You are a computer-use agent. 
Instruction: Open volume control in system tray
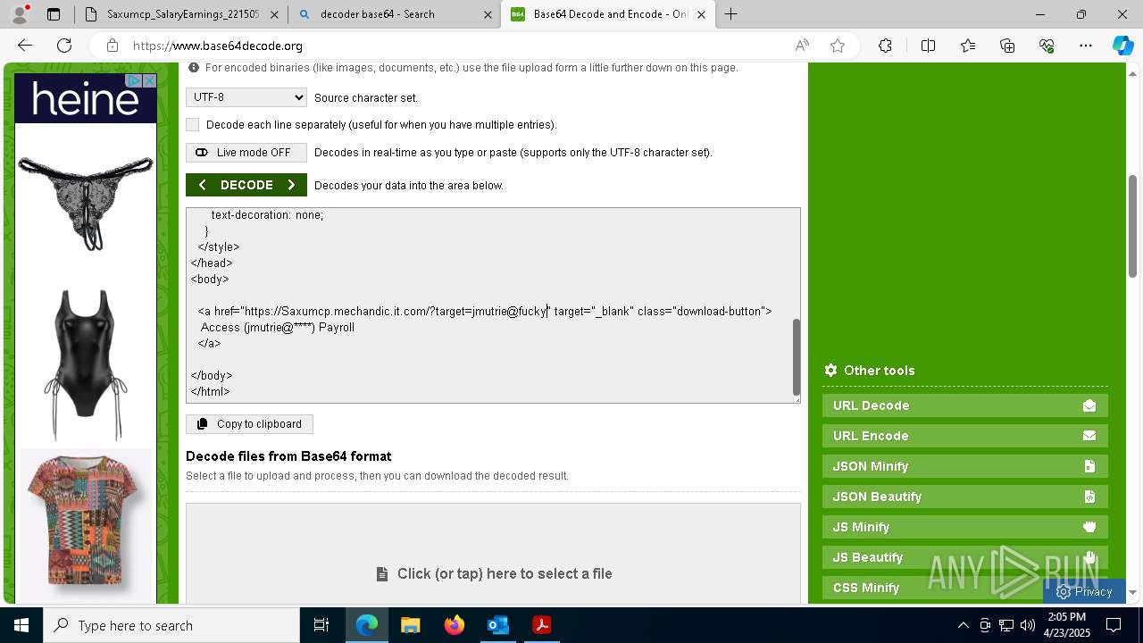[1027, 625]
